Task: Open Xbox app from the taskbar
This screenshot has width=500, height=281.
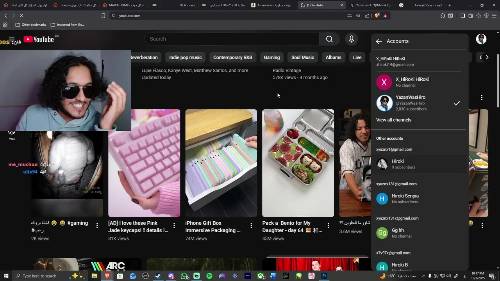Action: click(261, 276)
